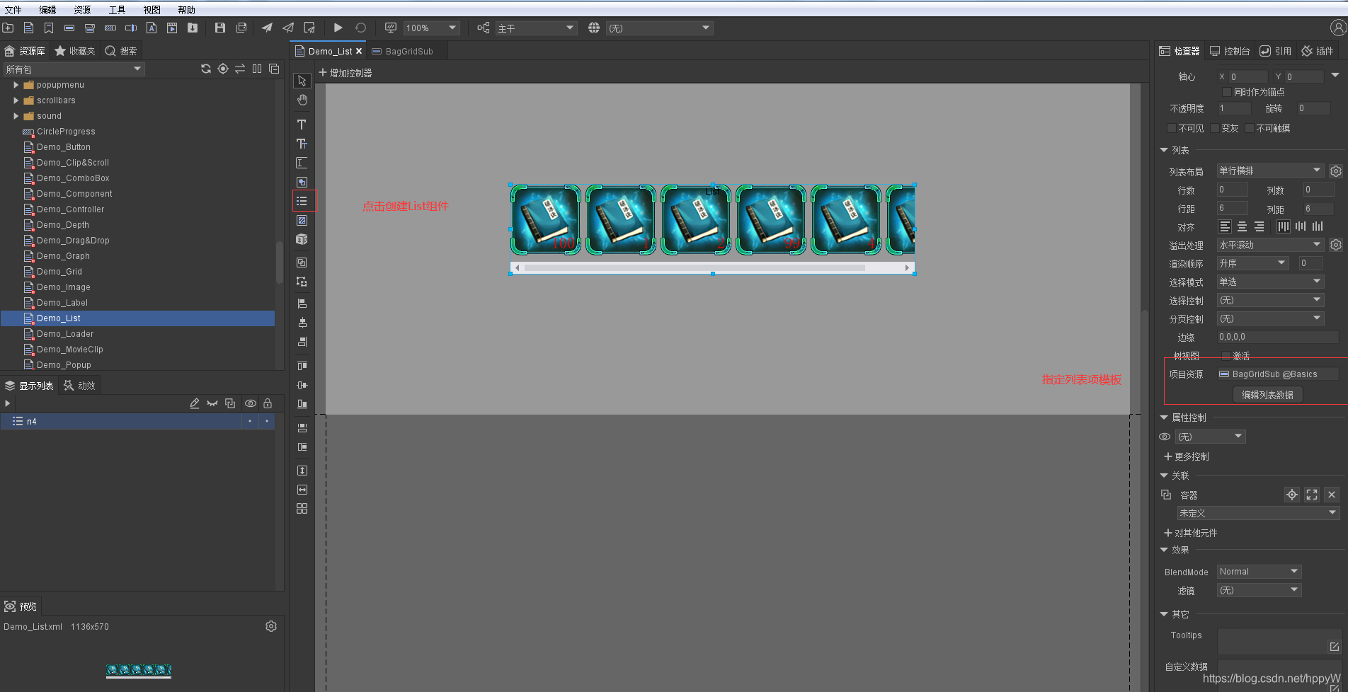Image resolution: width=1348 pixels, height=692 pixels.
Task: Click the list's horizontal scrollbar thumb
Action: tap(695, 267)
